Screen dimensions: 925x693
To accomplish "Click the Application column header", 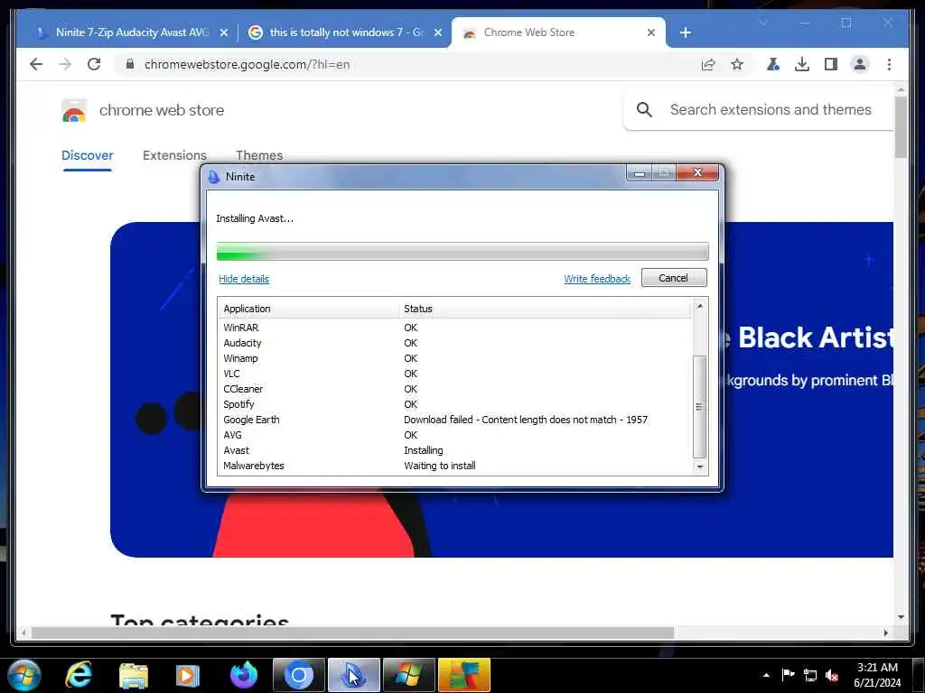I will tap(308, 309).
